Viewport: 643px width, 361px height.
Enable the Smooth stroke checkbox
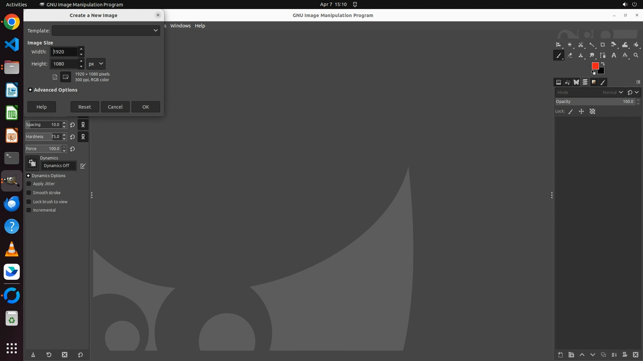[x=29, y=193]
